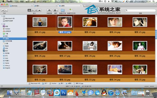Select thumbnail of 34.jpg
The height and width of the screenshot is (98, 157).
(x=115, y=70)
